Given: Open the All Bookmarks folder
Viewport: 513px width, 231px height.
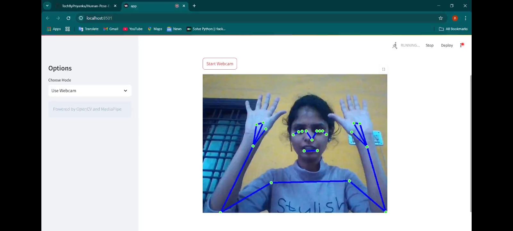Looking at the screenshot, I should click(x=453, y=29).
